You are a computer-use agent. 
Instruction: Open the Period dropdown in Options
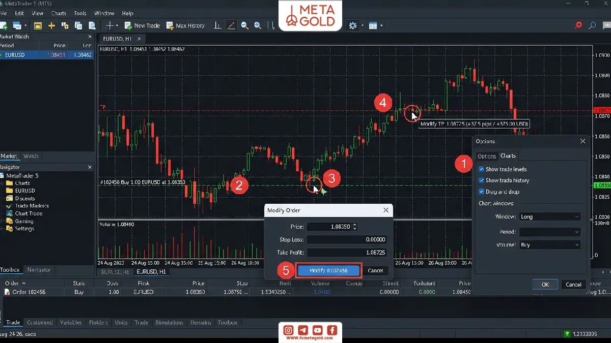[550, 232]
